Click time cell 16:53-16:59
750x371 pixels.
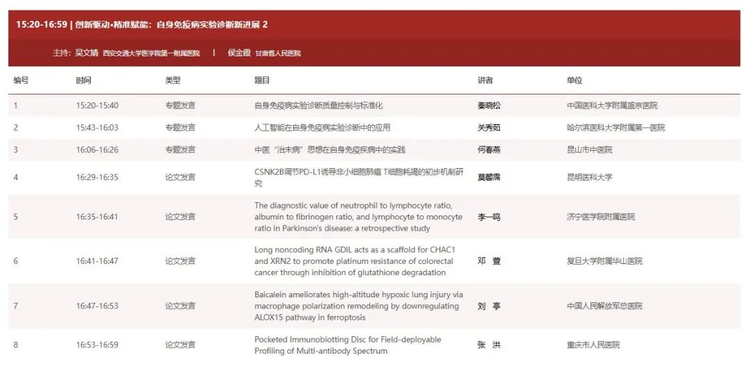pos(97,345)
